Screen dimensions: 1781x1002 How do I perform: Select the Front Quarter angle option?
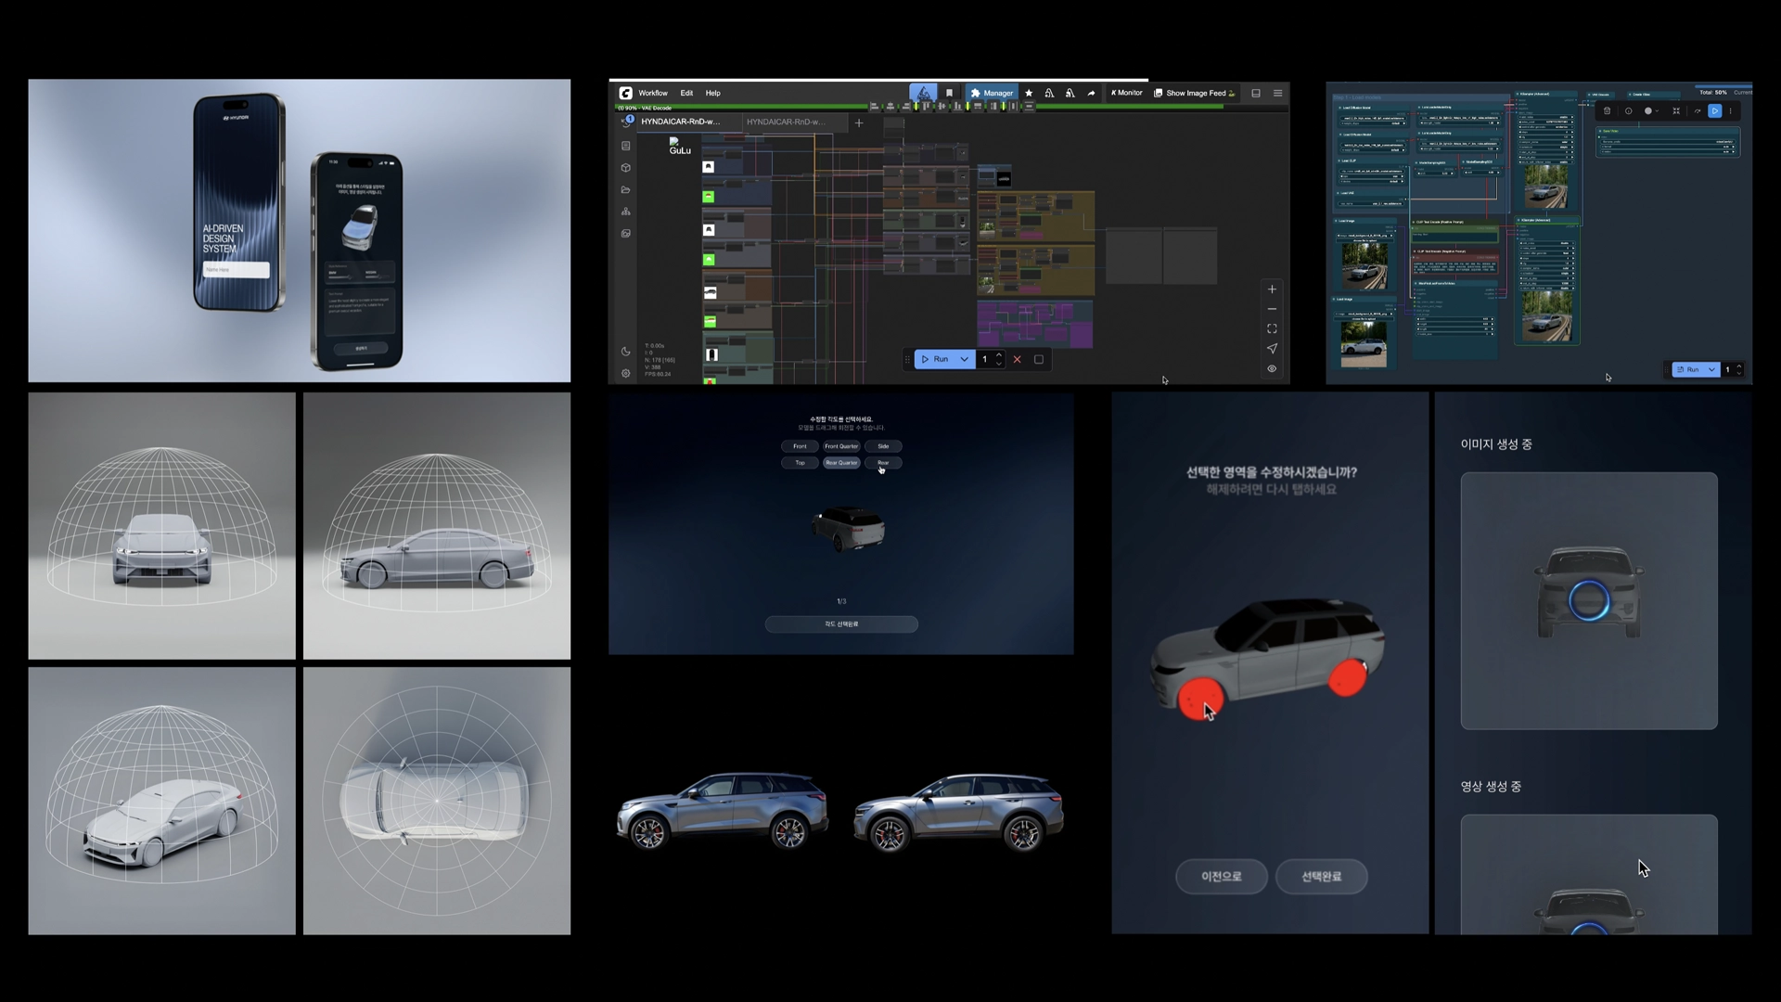(841, 446)
